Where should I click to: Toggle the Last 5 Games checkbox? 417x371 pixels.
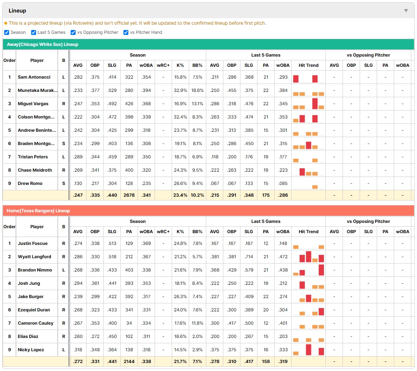tap(33, 32)
